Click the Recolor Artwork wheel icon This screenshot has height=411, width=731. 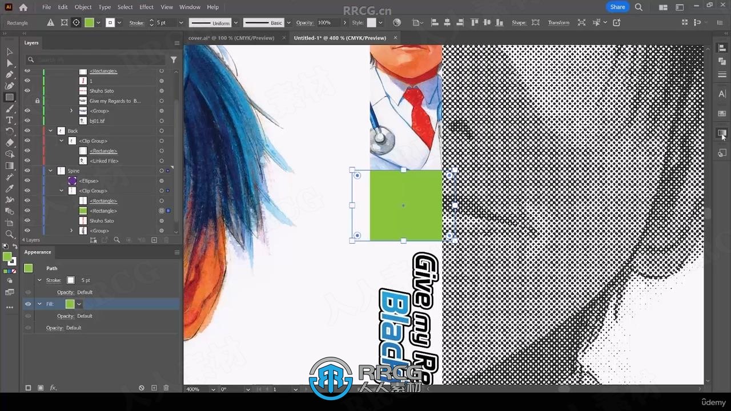(x=397, y=23)
